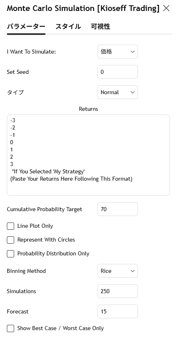Enable Line Plot Only checkbox
Image resolution: width=178 pixels, height=350 pixels.
tap(11, 226)
